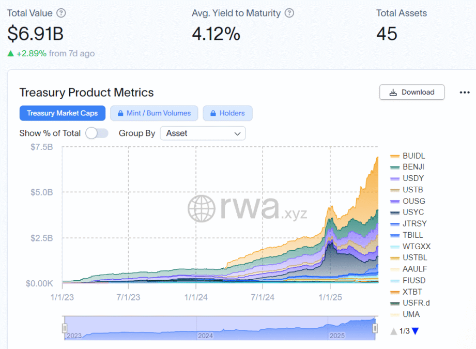476x349 pixels.
Task: Toggle the Show % of Total switch
Action: [x=97, y=133]
